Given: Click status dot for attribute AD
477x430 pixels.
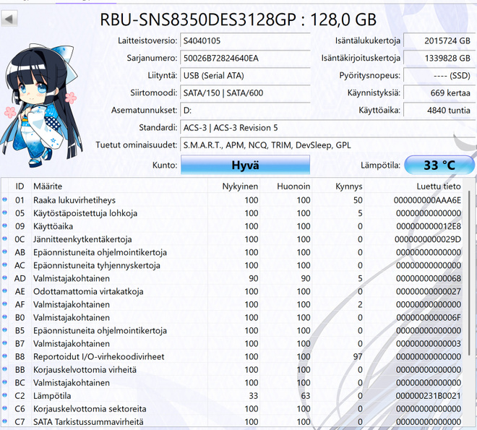Looking at the screenshot, I should pyautogui.click(x=4, y=278).
